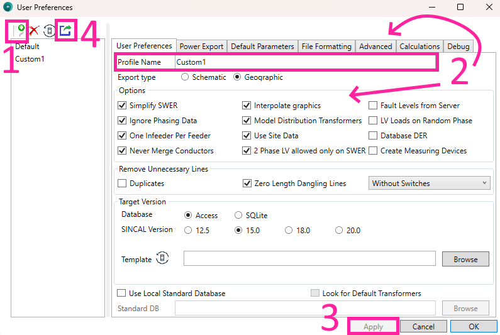Click the circular reset icon in profile toolbar

click(x=49, y=30)
